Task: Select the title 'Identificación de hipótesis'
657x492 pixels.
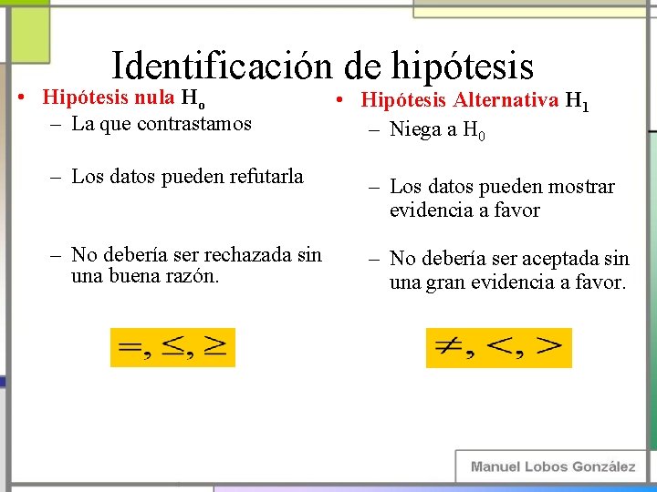Action: [323, 66]
